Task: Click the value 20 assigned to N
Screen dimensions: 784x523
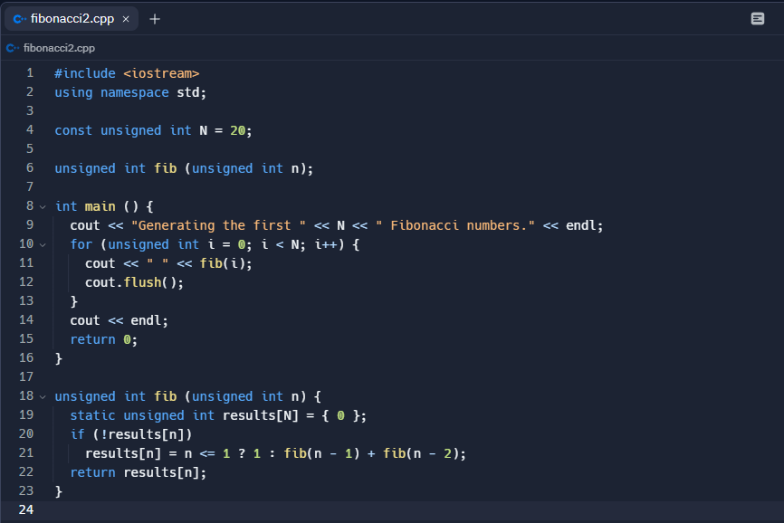Action: click(237, 129)
